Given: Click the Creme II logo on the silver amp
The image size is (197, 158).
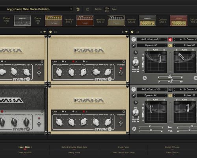Looking at the screenshot, I should click(21, 129).
